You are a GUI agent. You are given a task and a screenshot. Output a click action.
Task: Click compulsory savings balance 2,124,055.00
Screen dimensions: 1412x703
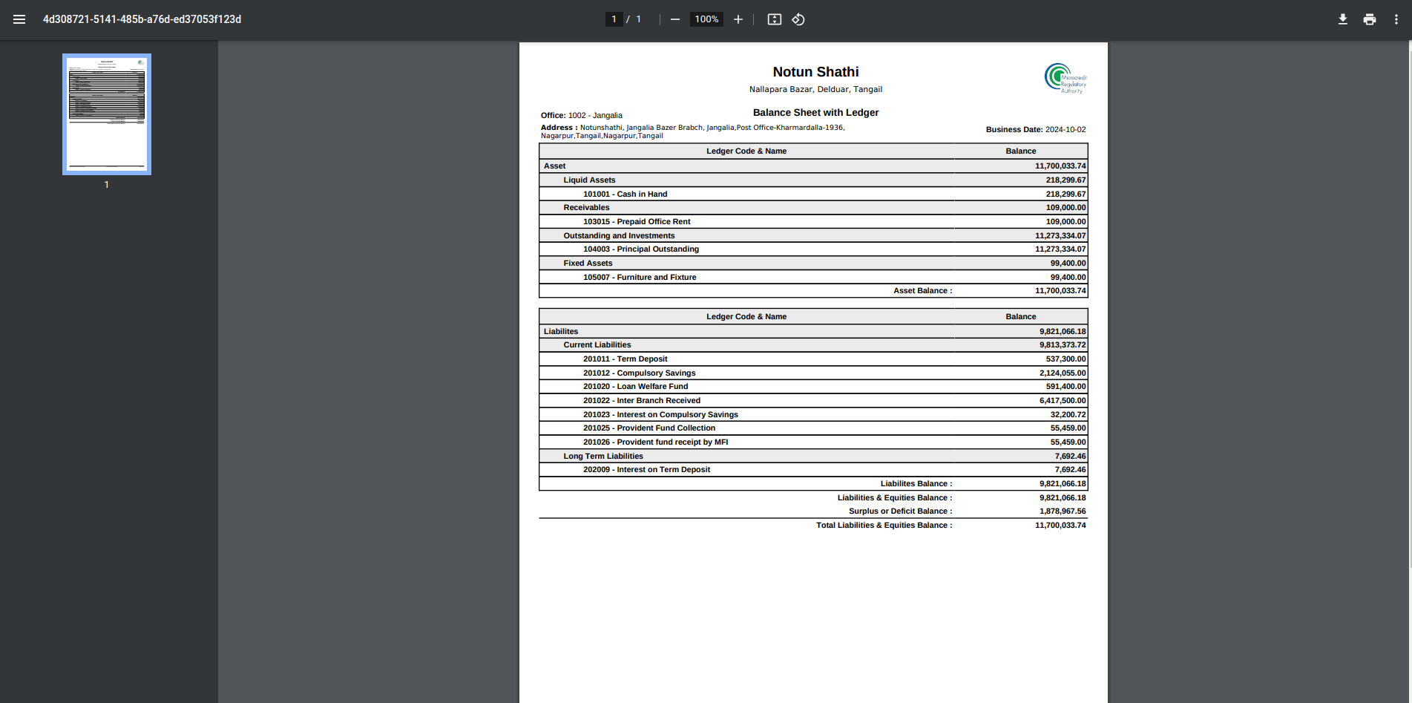(1063, 373)
